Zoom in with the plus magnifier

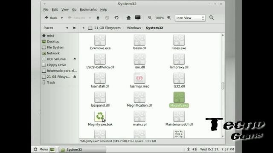pyautogui.click(x=169, y=18)
